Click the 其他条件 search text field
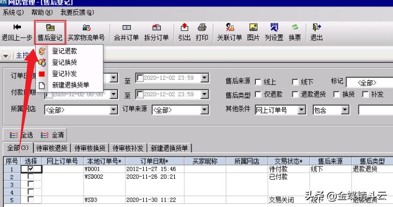Viewport: 393px width, 207px height. (x=375, y=110)
